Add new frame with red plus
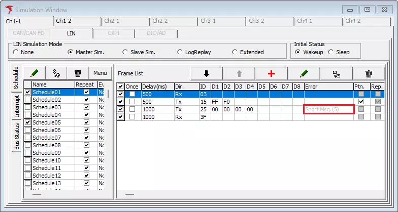 point(271,74)
